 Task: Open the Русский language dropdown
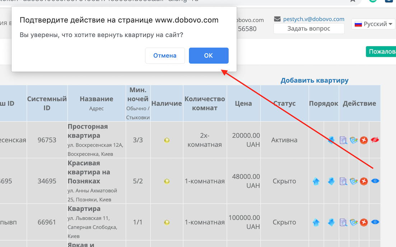[373, 24]
